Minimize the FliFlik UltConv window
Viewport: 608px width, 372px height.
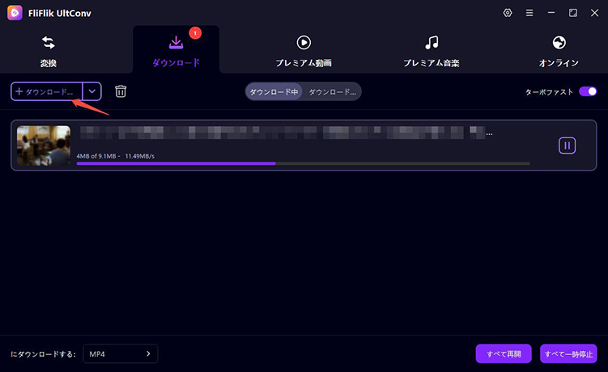pyautogui.click(x=551, y=13)
